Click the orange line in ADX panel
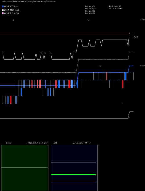 pos(73,181)
